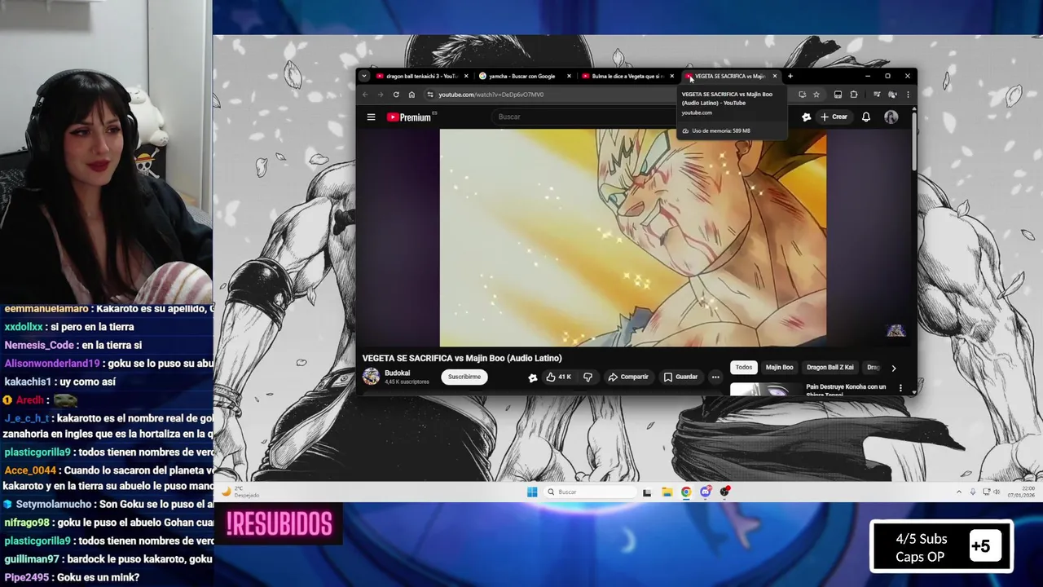Reload the page in the browser toolbar
Image resolution: width=1043 pixels, height=587 pixels.
click(396, 95)
